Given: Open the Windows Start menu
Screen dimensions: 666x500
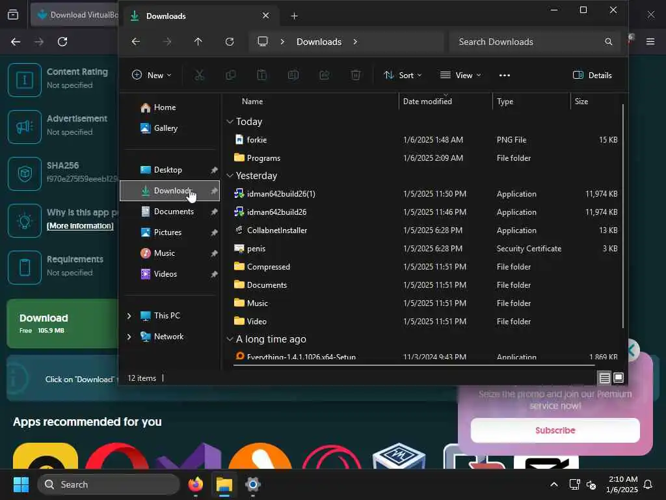Looking at the screenshot, I should (x=21, y=484).
